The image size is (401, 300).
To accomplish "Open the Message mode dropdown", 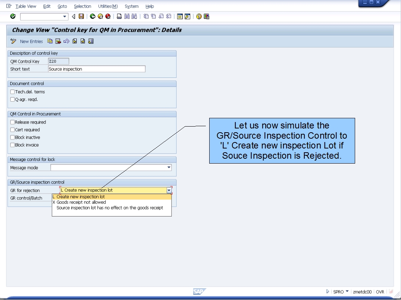I will click(x=168, y=167).
